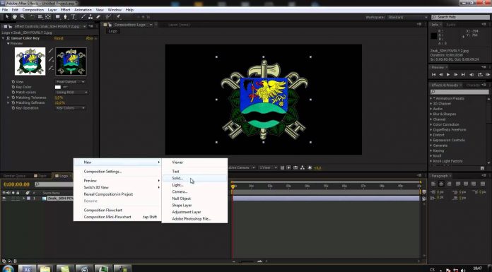
Task: Click the Start button on the Windows taskbar
Action: (8, 268)
